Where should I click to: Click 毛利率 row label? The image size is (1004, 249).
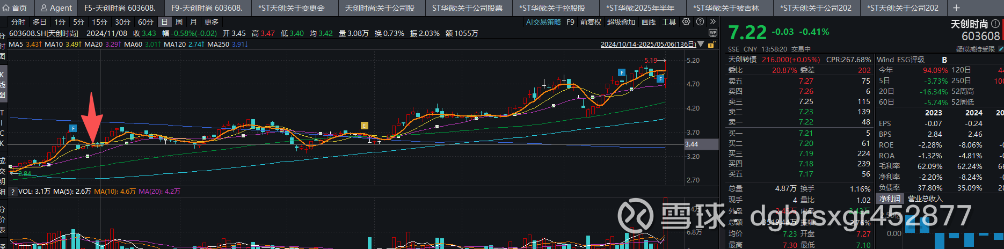[x=889, y=166]
